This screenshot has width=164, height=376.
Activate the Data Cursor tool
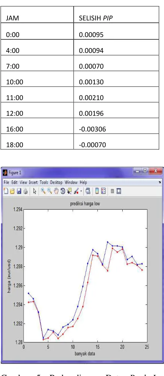pyautogui.click(x=69, y=191)
